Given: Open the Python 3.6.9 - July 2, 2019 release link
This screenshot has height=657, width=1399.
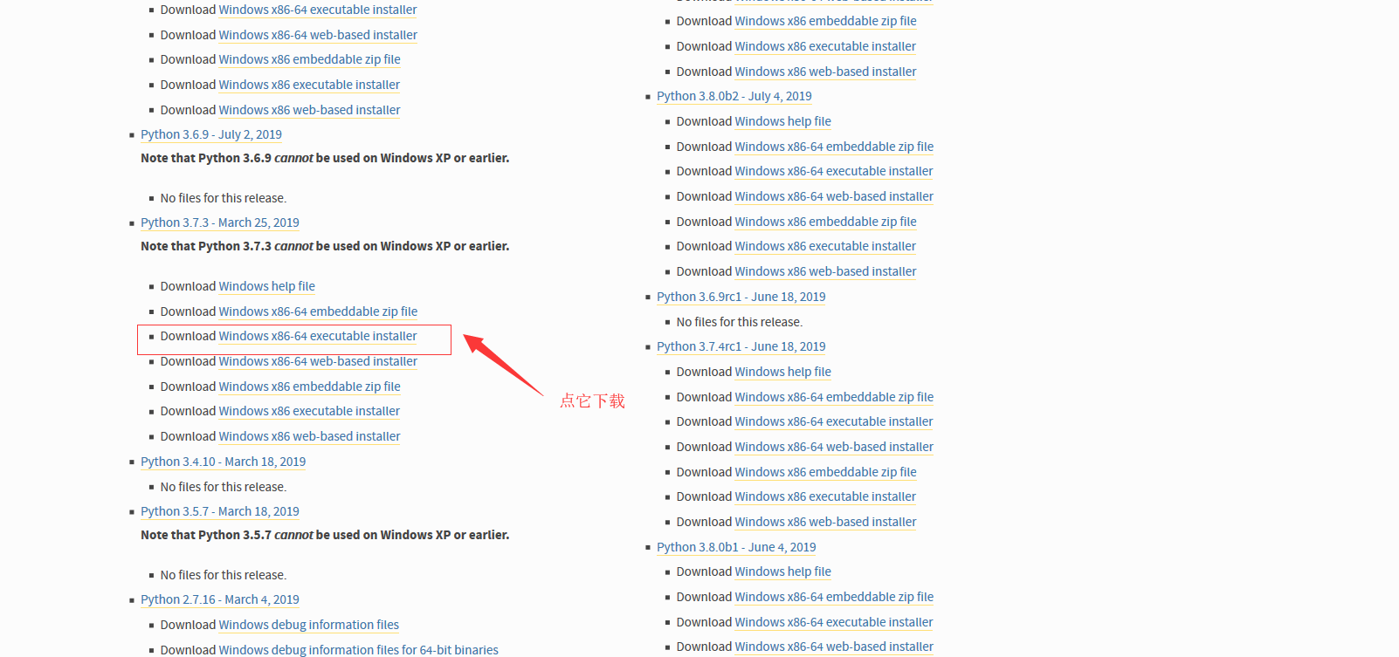Looking at the screenshot, I should tap(211, 134).
